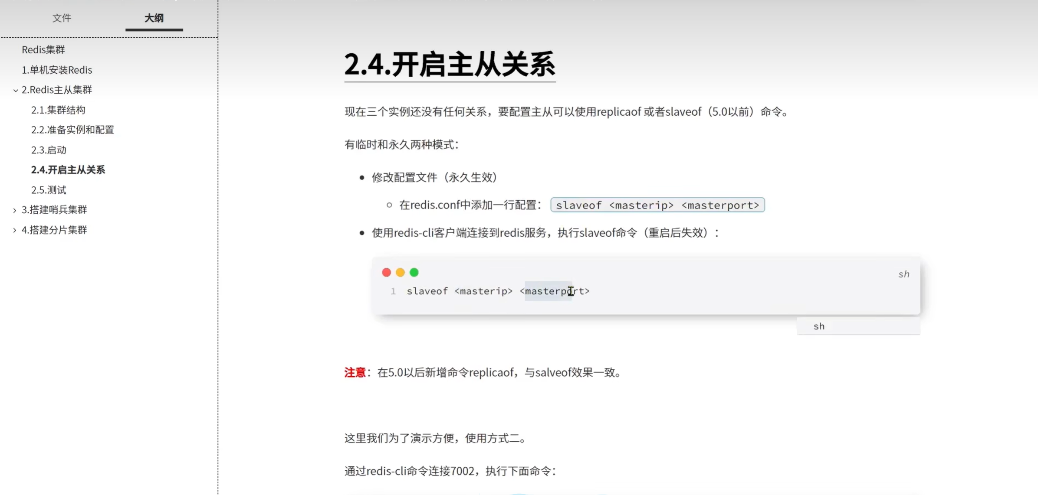Jump to 2.2.准备实例和配置 section

pyautogui.click(x=72, y=130)
